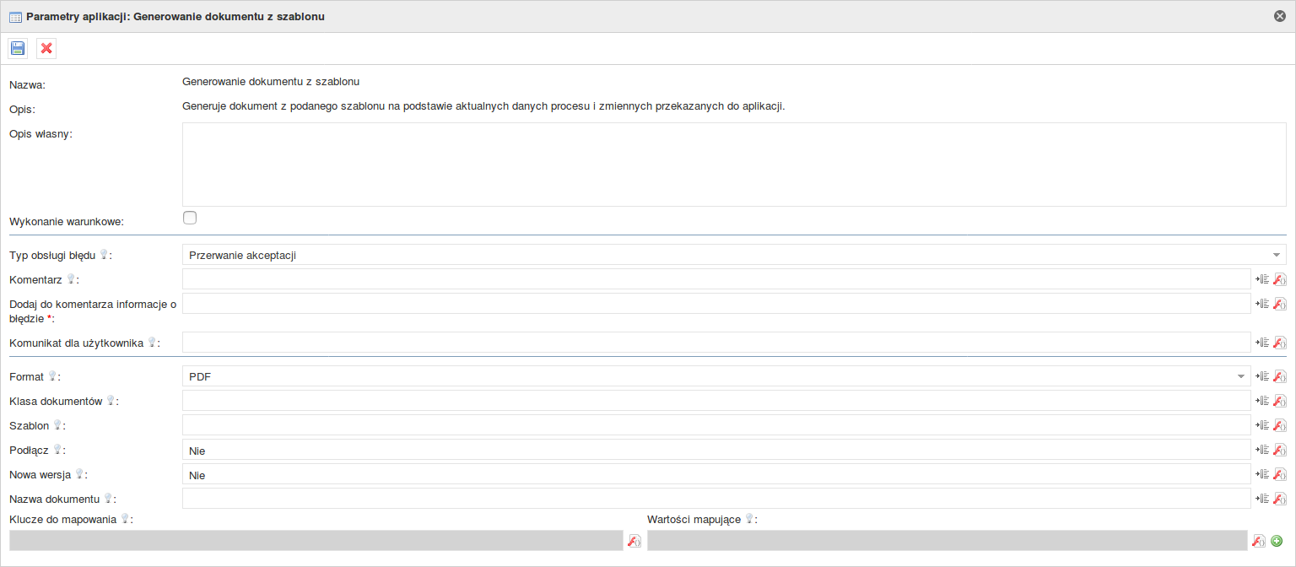This screenshot has width=1296, height=567.
Task: Open function editor for Klasa dokumentów
Action: click(x=1279, y=401)
